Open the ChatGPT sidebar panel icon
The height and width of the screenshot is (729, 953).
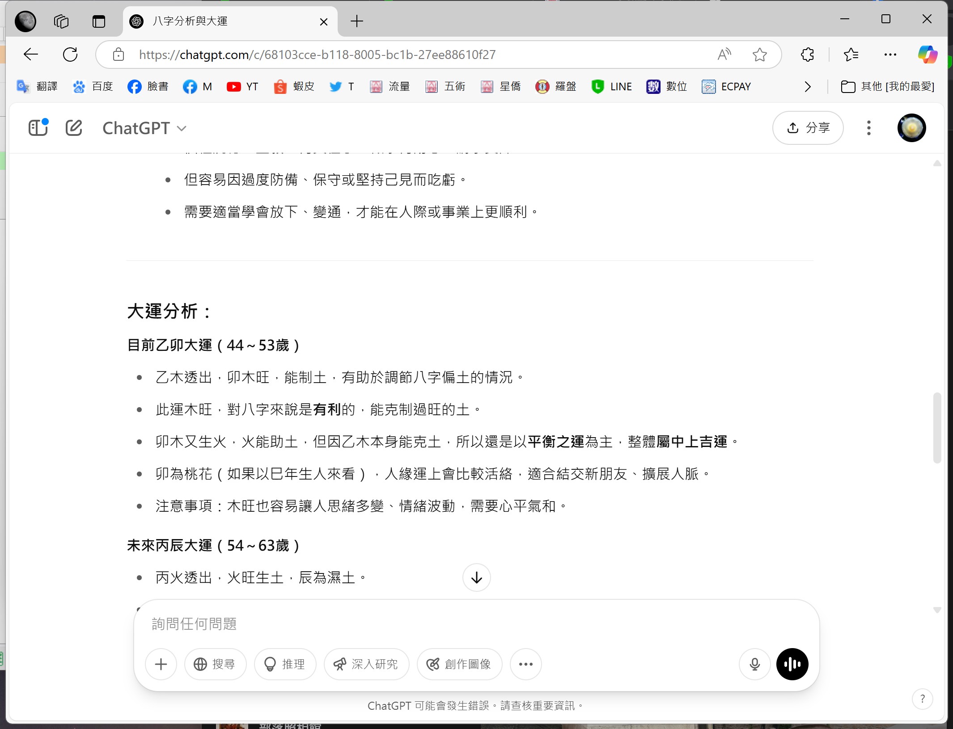pos(38,128)
